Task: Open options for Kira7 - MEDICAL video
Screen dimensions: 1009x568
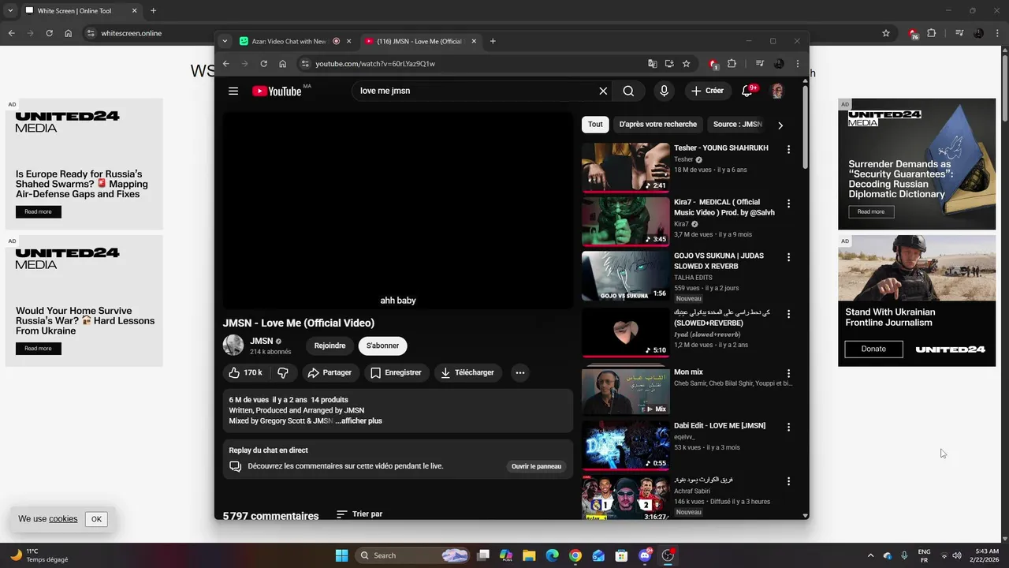Action: click(x=788, y=204)
